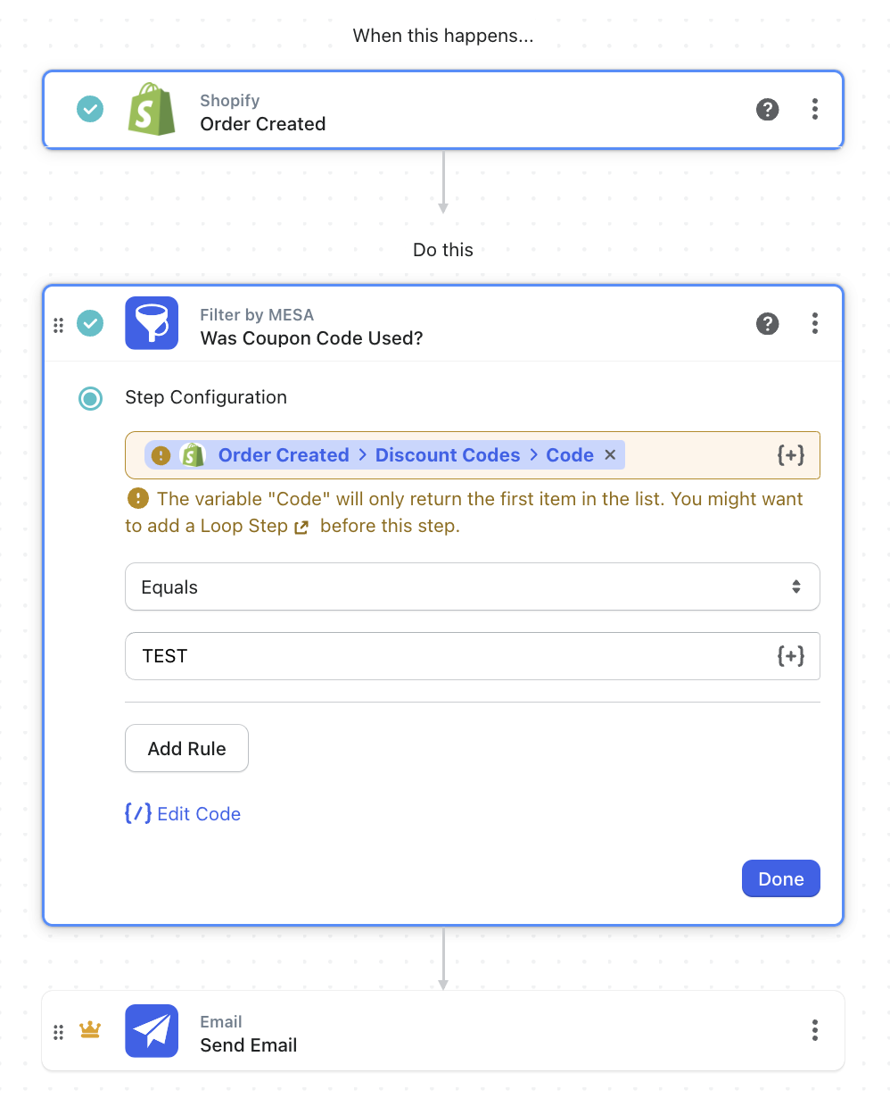Screen dimensions: 890x1098
Task: Click the Shopify bag icon in trigger step
Action: (152, 109)
